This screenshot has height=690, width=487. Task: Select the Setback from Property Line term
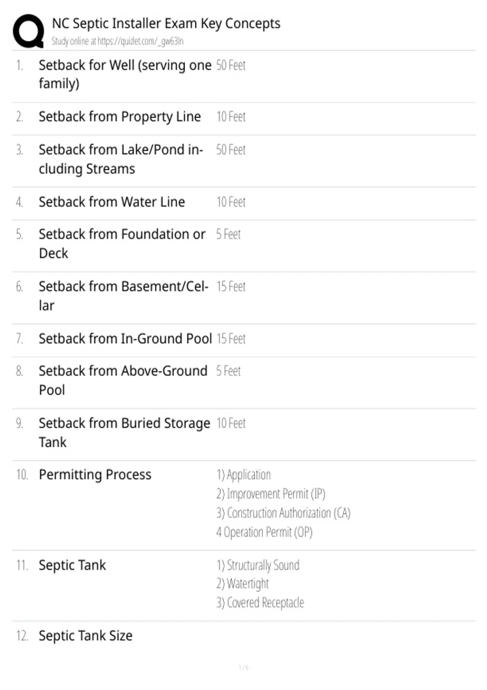[x=120, y=117]
